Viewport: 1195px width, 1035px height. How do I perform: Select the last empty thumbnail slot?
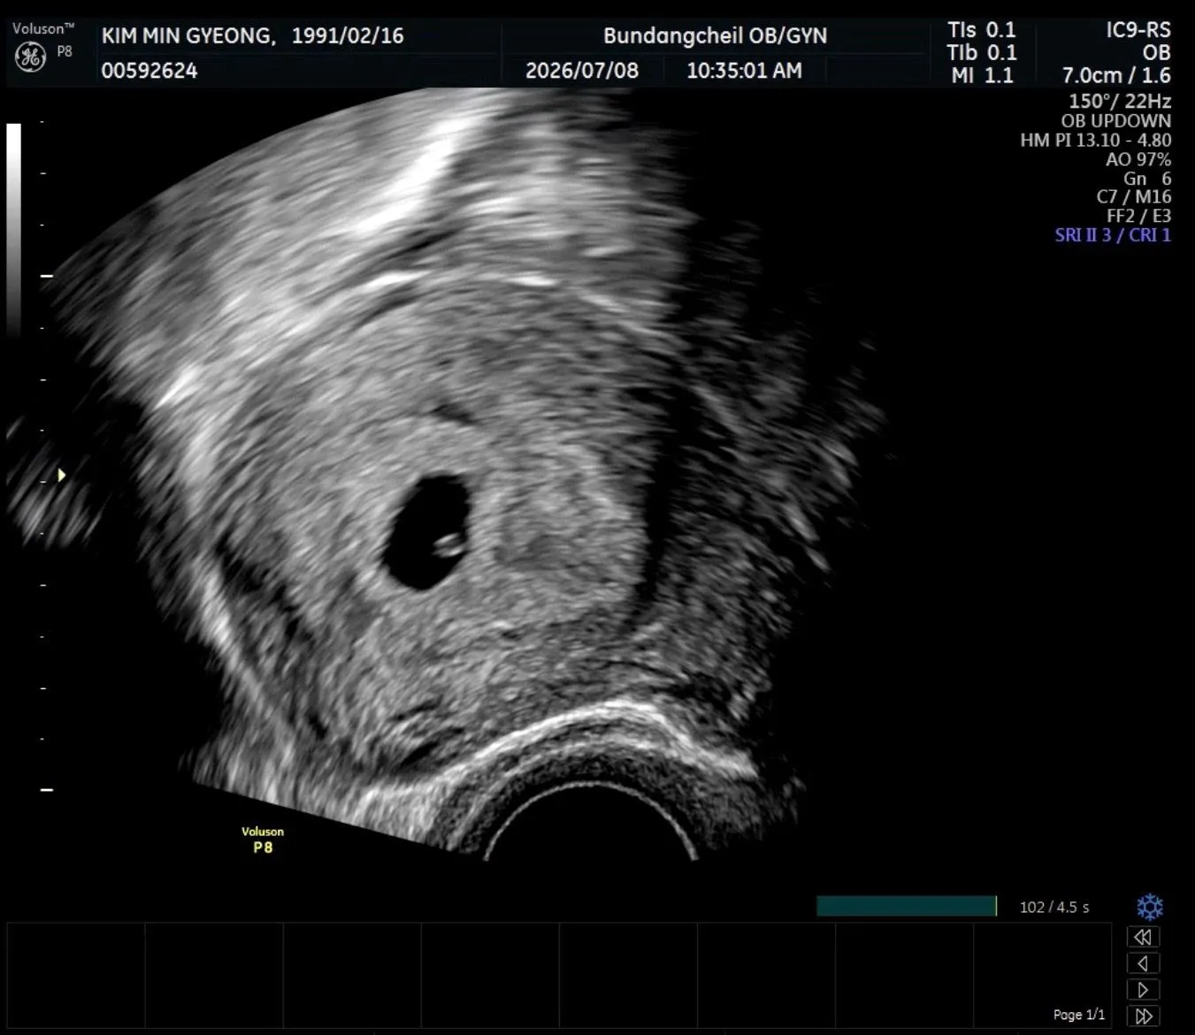click(x=1043, y=977)
